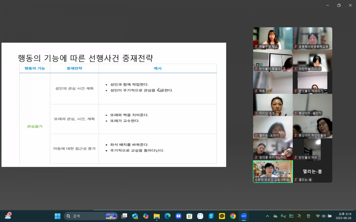Open KakaoTalk from the taskbar
The width and height of the screenshot is (356, 222).
pyautogui.click(x=222, y=216)
